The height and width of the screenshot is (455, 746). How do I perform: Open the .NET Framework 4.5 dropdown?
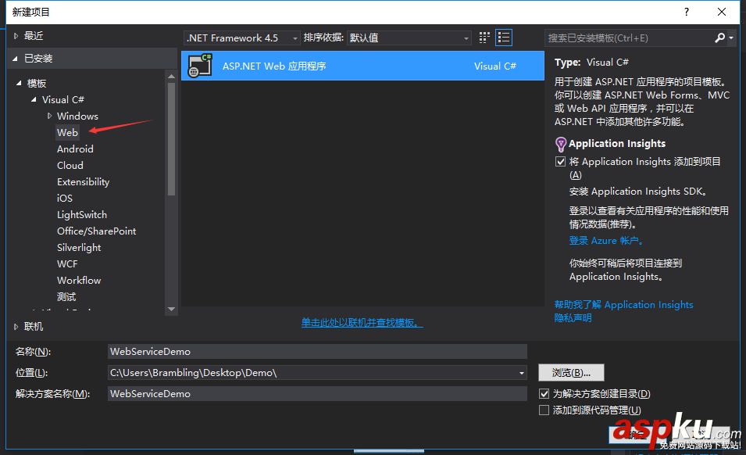point(241,38)
